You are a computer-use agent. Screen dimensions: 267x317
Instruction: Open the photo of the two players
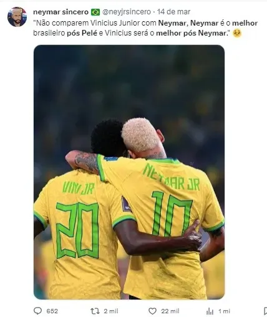[129, 172]
